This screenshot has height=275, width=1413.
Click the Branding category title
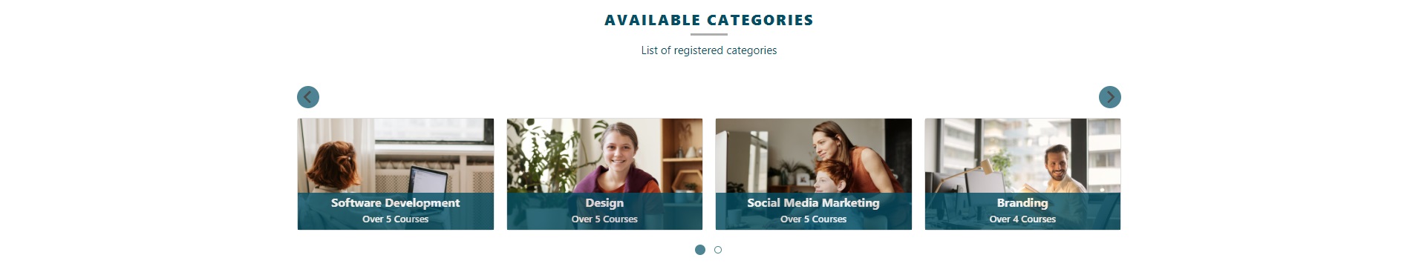coord(1022,203)
